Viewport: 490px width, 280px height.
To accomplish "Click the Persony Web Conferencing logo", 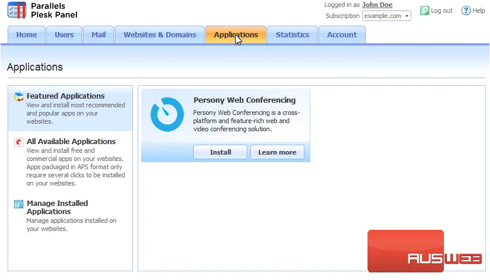I will coord(167,114).
